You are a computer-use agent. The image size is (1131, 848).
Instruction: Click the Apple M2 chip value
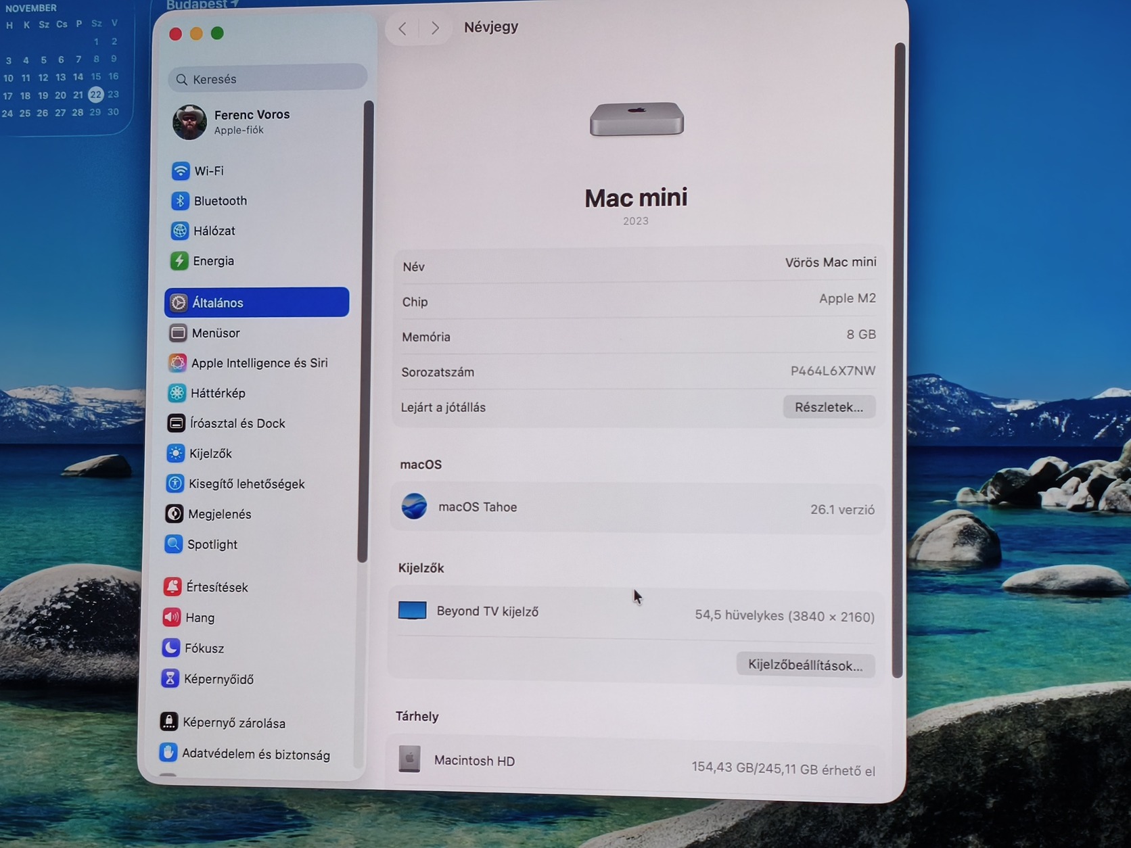click(x=848, y=298)
